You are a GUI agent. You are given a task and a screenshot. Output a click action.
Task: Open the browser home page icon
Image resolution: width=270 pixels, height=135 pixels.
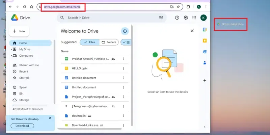click(x=31, y=7)
